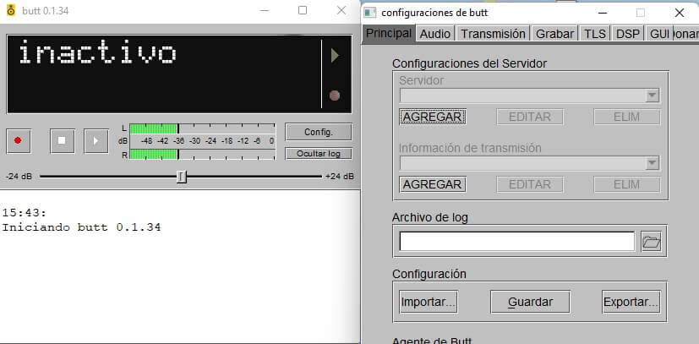This screenshot has width=699, height=344.
Task: Switch to the DSP tab
Action: [x=628, y=34]
